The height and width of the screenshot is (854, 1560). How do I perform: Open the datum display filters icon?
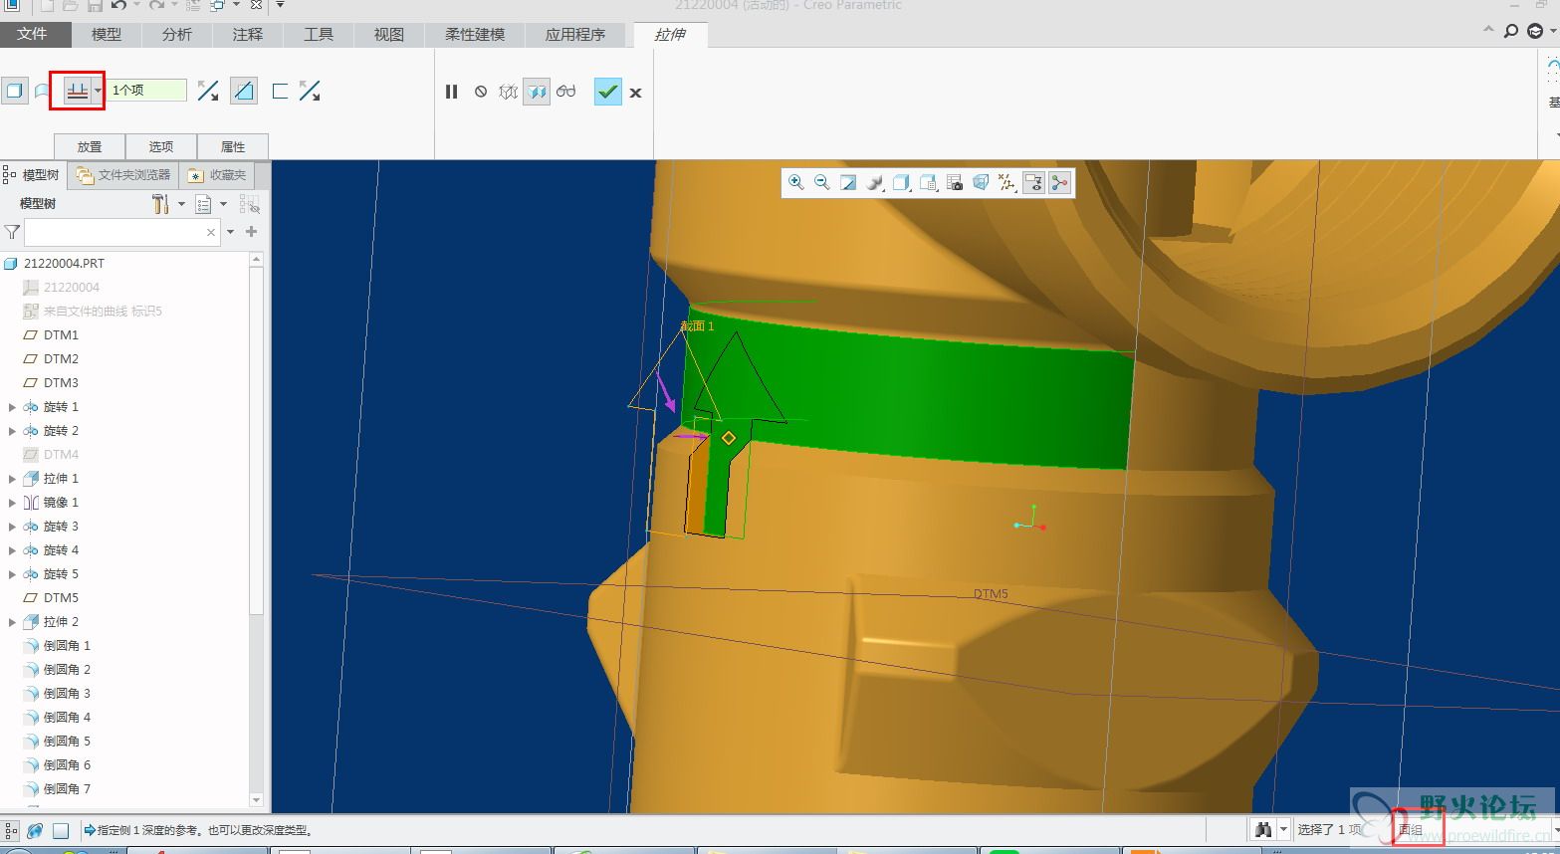[1006, 182]
